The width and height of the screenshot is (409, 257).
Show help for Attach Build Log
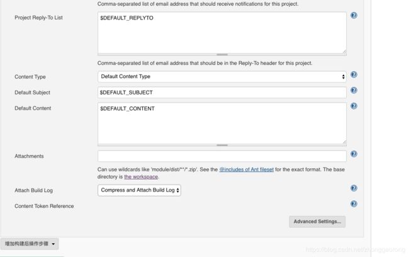(354, 188)
